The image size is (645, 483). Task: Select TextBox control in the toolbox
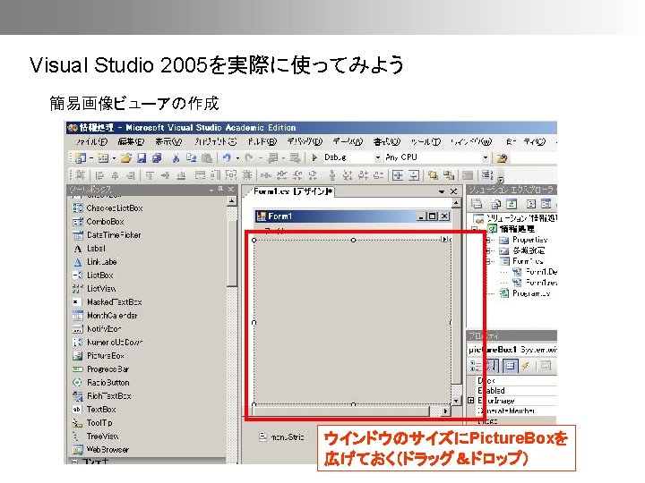pos(94,410)
